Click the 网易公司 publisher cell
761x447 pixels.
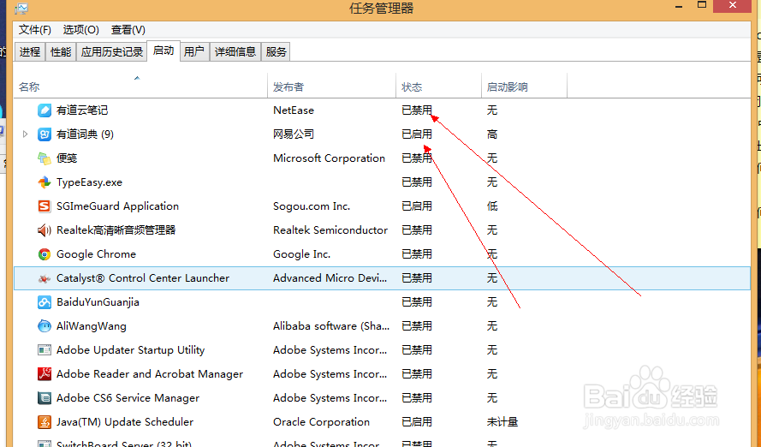pos(294,134)
